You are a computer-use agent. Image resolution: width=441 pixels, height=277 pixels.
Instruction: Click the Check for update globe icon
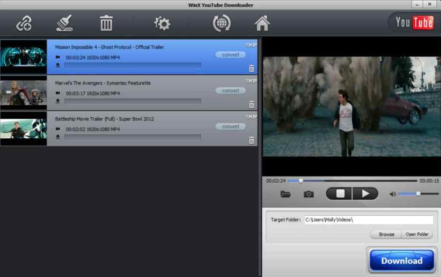(x=221, y=23)
